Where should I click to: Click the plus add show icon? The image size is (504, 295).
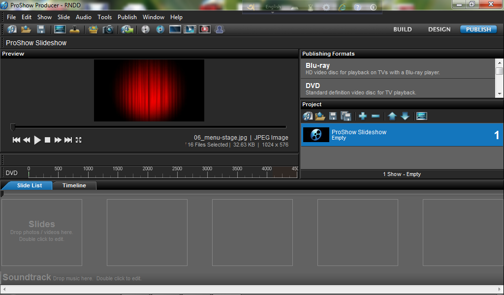point(363,116)
